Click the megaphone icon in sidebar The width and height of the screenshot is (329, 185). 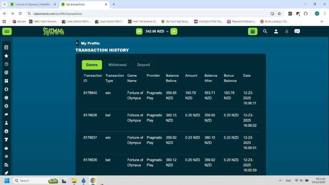coord(6,114)
